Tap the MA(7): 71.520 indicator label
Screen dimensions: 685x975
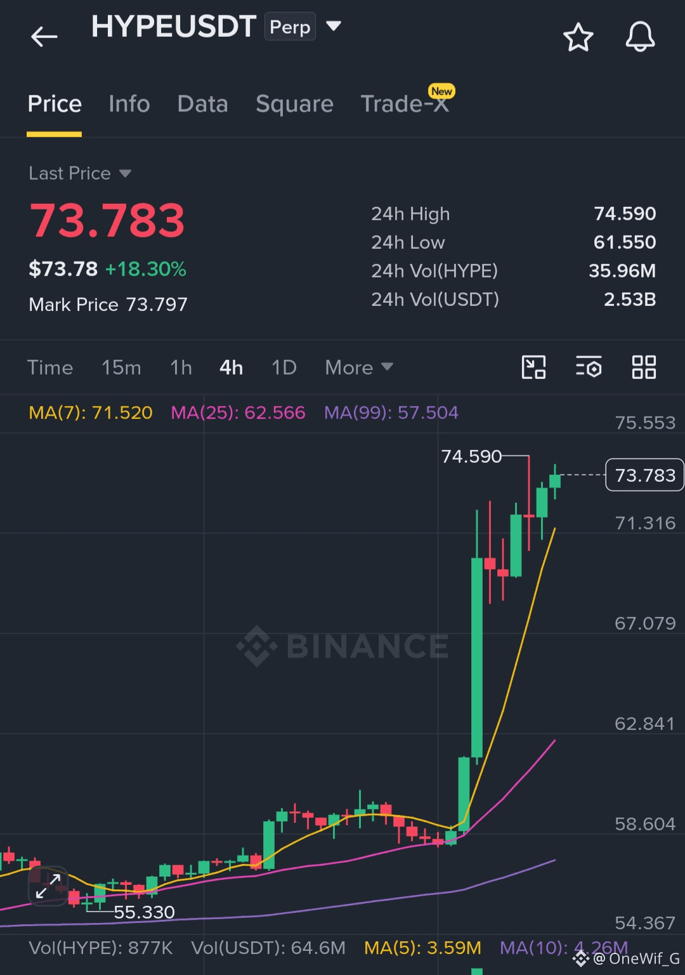[91, 413]
